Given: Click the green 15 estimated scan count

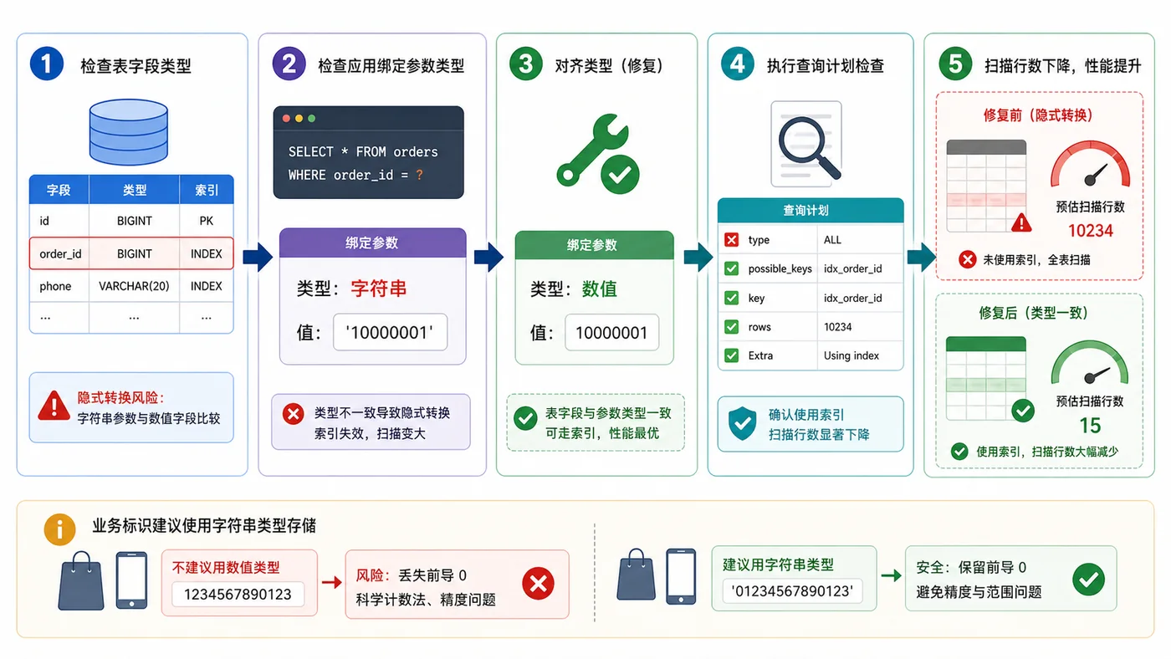Looking at the screenshot, I should coord(1090,427).
